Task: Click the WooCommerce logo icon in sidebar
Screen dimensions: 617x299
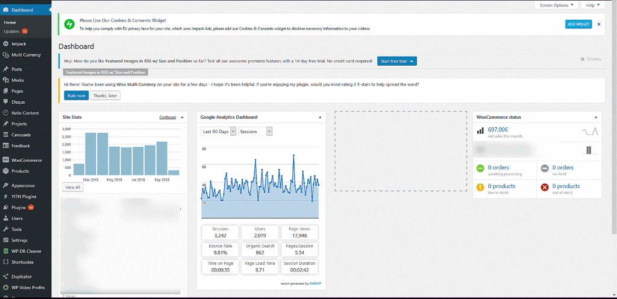Action: pyautogui.click(x=5, y=160)
